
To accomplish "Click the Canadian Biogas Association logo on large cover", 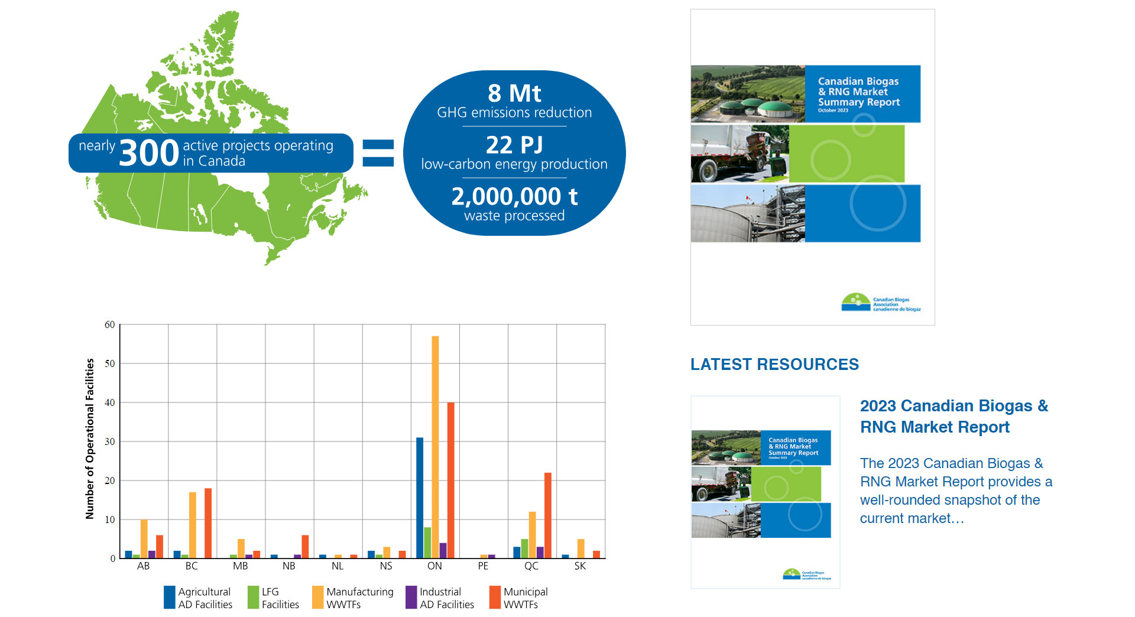I will tap(881, 302).
